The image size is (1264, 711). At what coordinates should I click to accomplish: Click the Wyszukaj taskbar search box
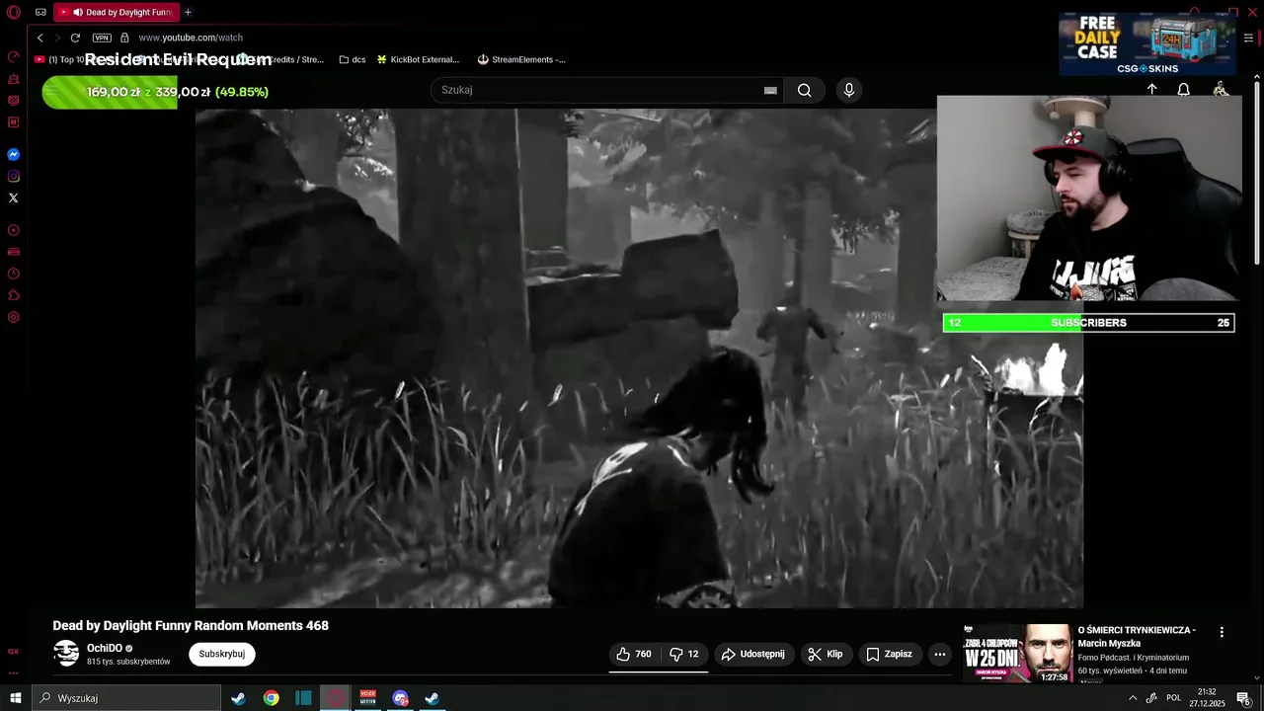pyautogui.click(x=125, y=698)
